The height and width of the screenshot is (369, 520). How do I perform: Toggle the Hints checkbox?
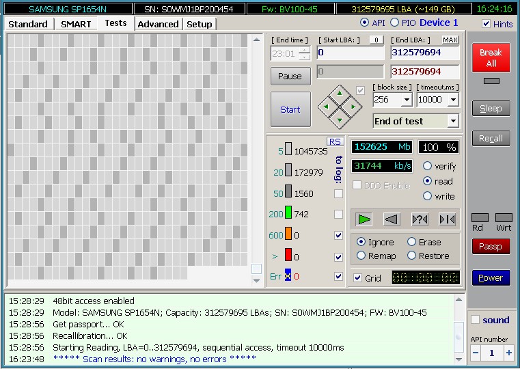486,23
